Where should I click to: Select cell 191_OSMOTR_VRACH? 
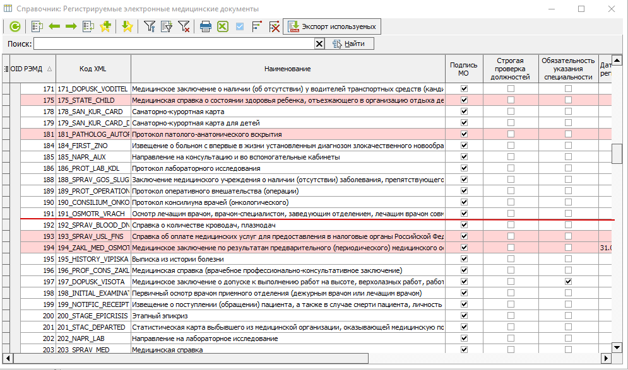(93, 214)
